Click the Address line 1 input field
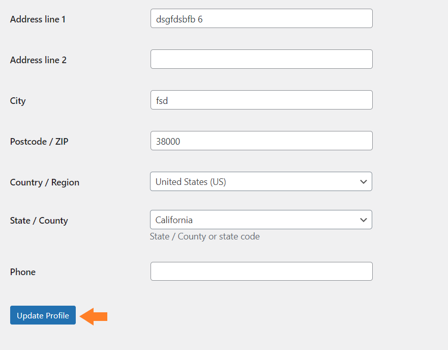 click(x=261, y=19)
